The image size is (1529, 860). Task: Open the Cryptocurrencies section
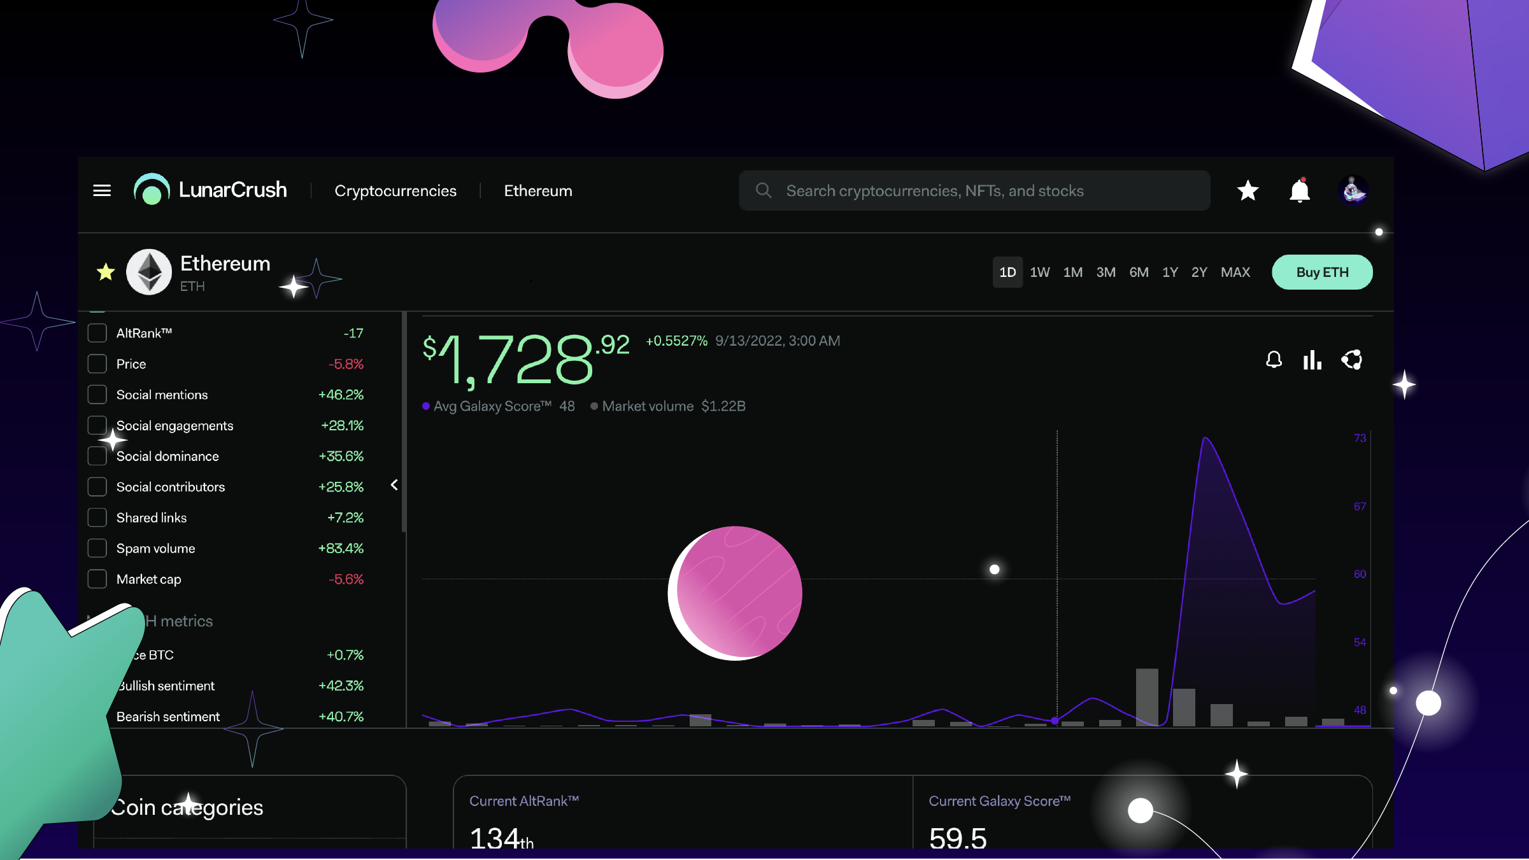click(395, 190)
